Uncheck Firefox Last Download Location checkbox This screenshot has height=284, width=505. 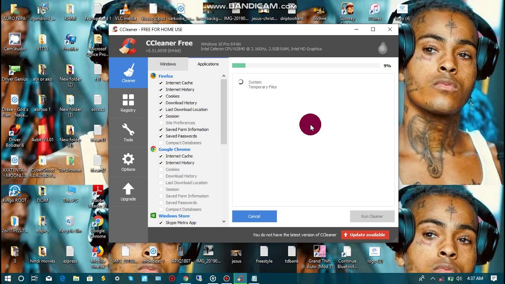click(x=161, y=110)
